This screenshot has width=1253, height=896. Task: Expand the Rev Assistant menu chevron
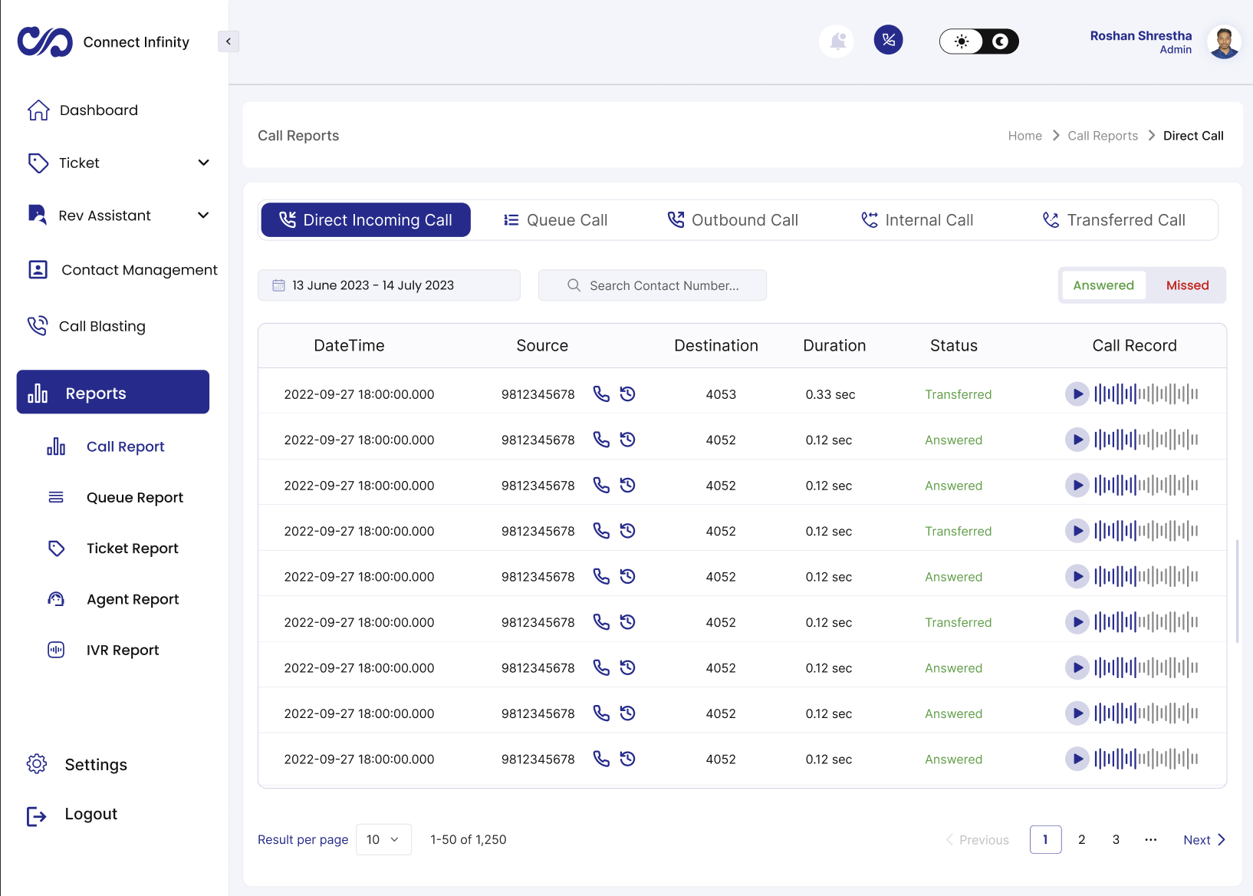pyautogui.click(x=203, y=216)
